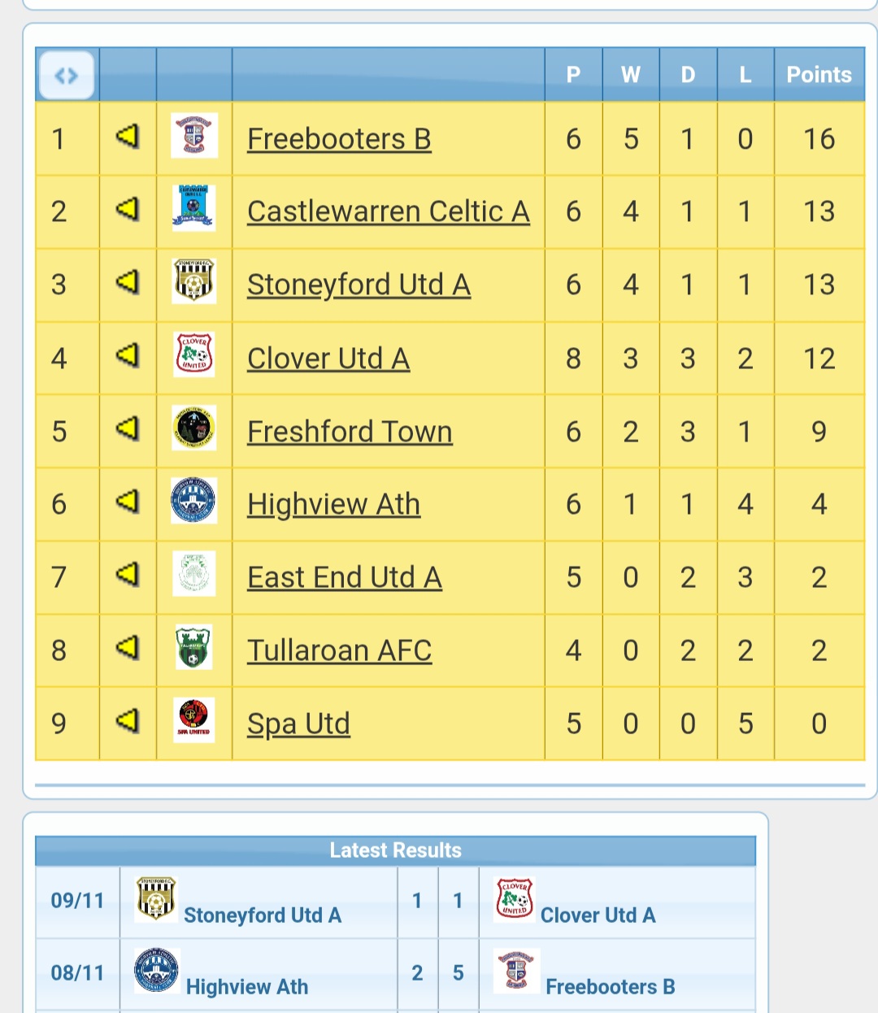Open the Tullaroan AFC team link
878x1013 pixels.
click(339, 650)
